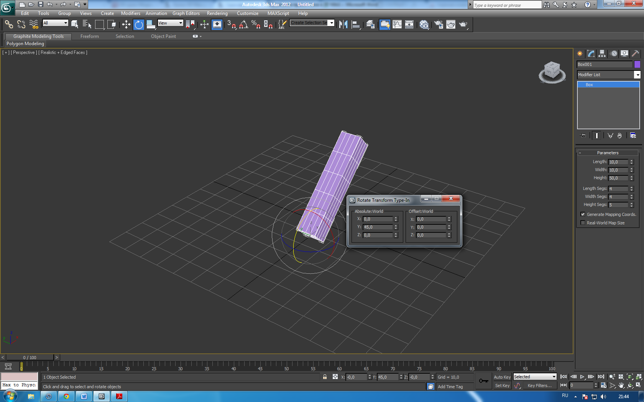644x402 pixels.
Task: Click the Set Keys large key button
Action: pyautogui.click(x=483, y=381)
